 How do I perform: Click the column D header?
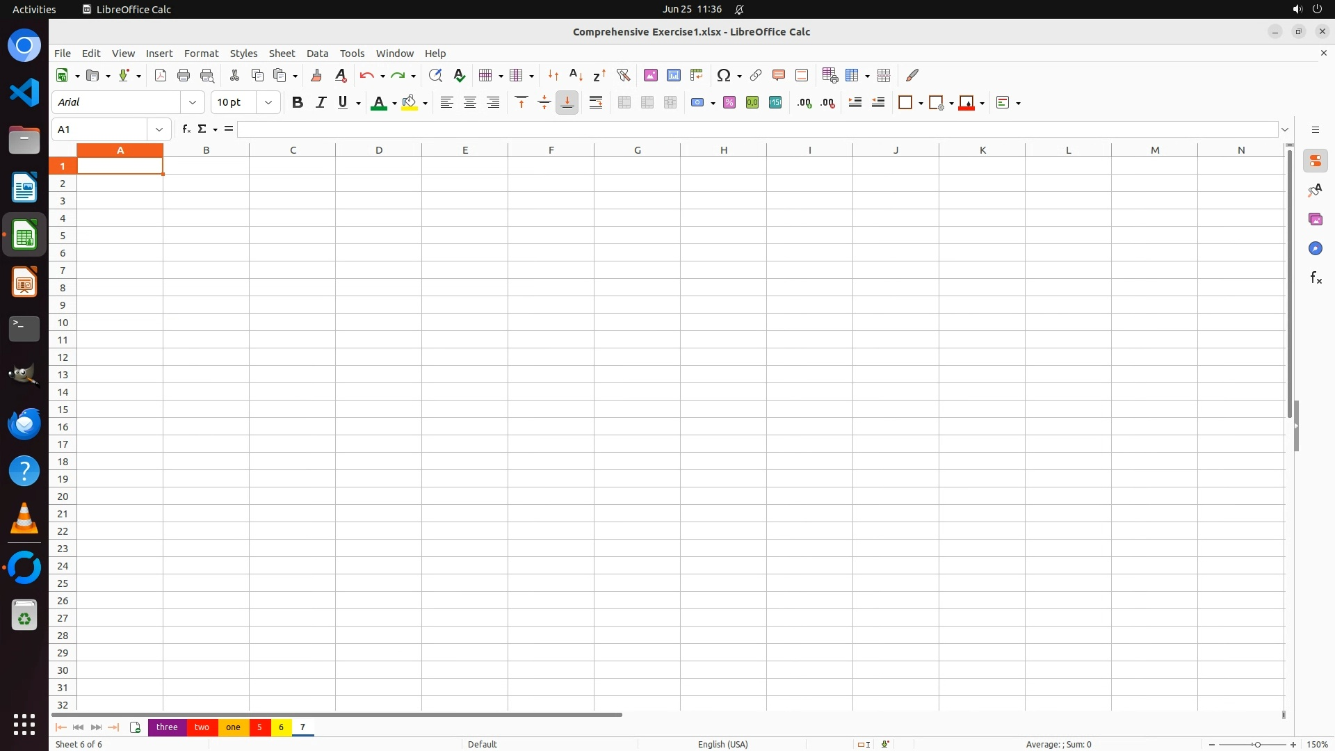point(379,150)
